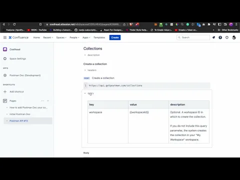Expand the headers section
This screenshot has height=180, width=240.
click(90, 70)
